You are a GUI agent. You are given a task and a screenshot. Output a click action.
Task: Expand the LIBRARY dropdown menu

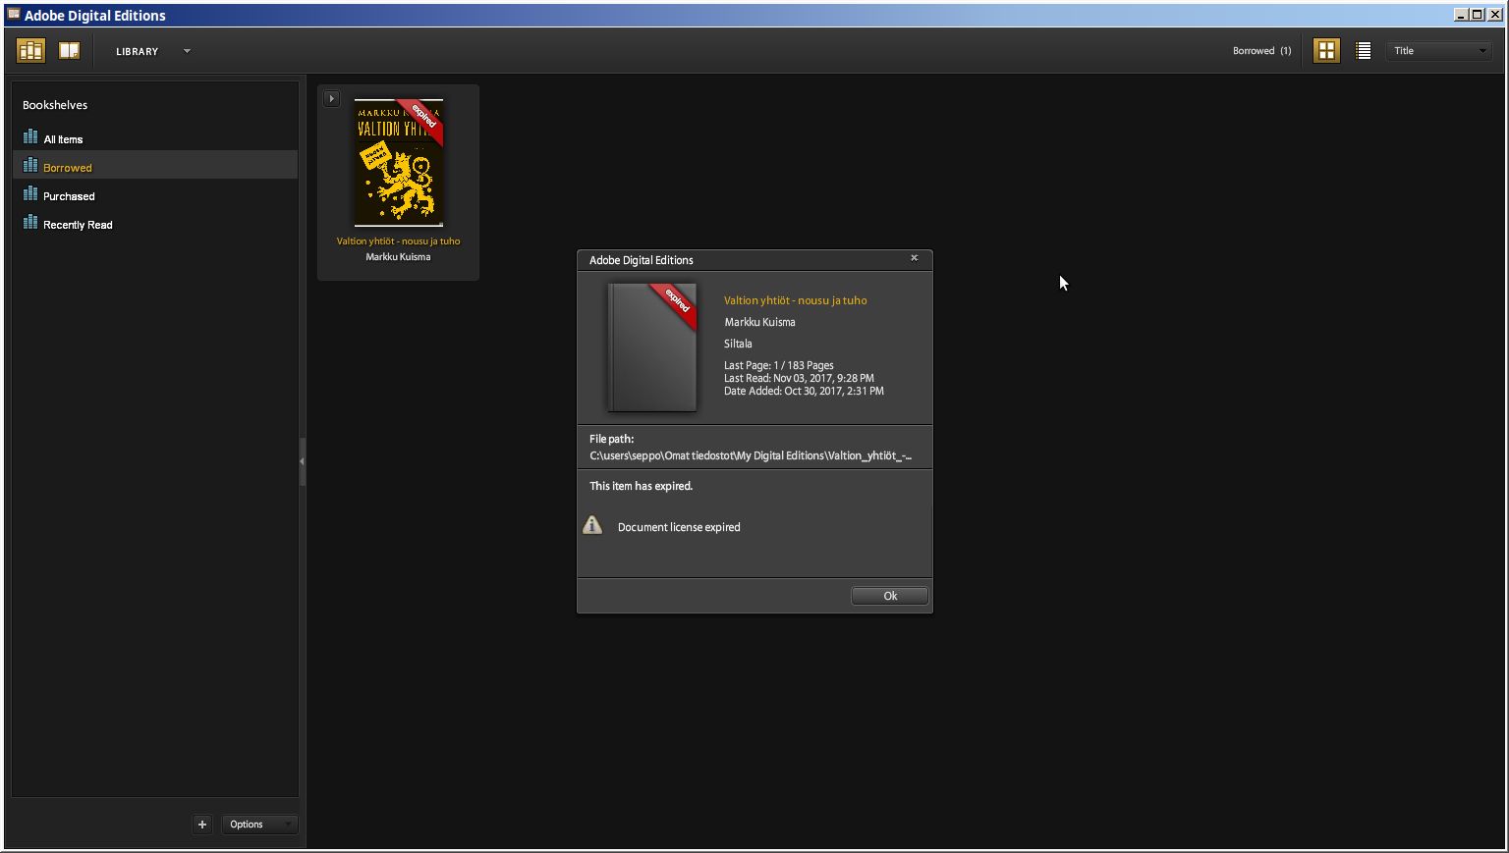pos(186,51)
